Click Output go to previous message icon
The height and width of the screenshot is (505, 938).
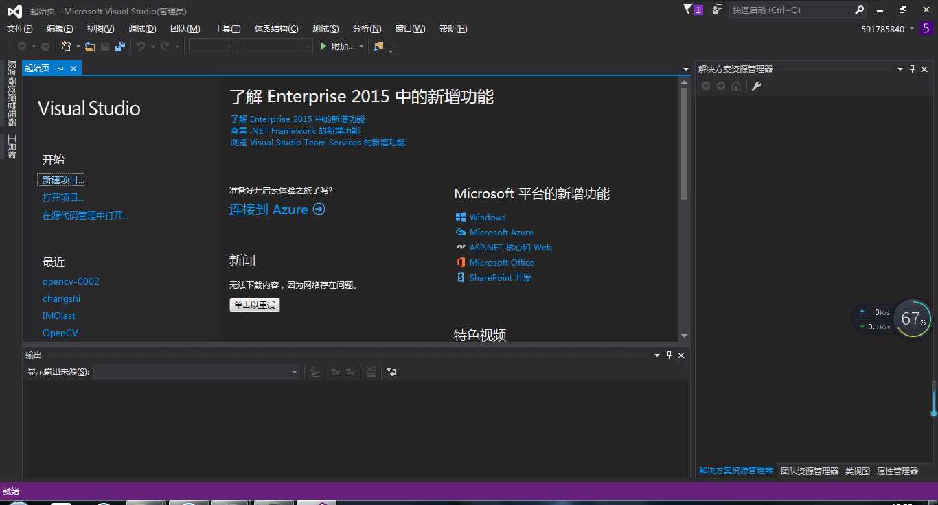tap(335, 372)
